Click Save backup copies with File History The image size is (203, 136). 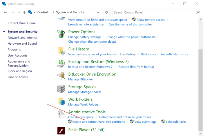(102, 54)
